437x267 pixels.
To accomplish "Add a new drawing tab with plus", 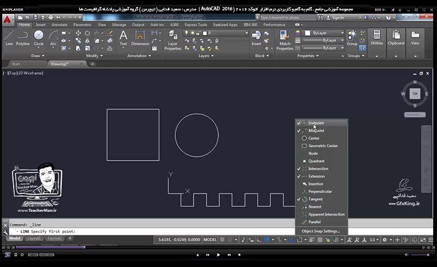I will point(92,64).
